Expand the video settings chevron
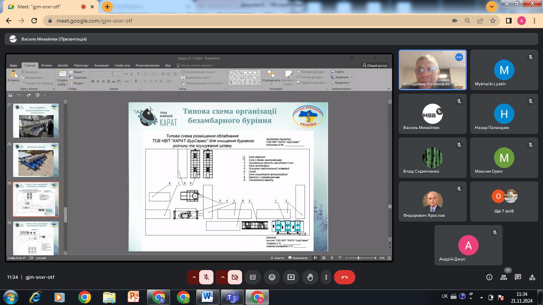The width and height of the screenshot is (543, 305). coord(223,277)
